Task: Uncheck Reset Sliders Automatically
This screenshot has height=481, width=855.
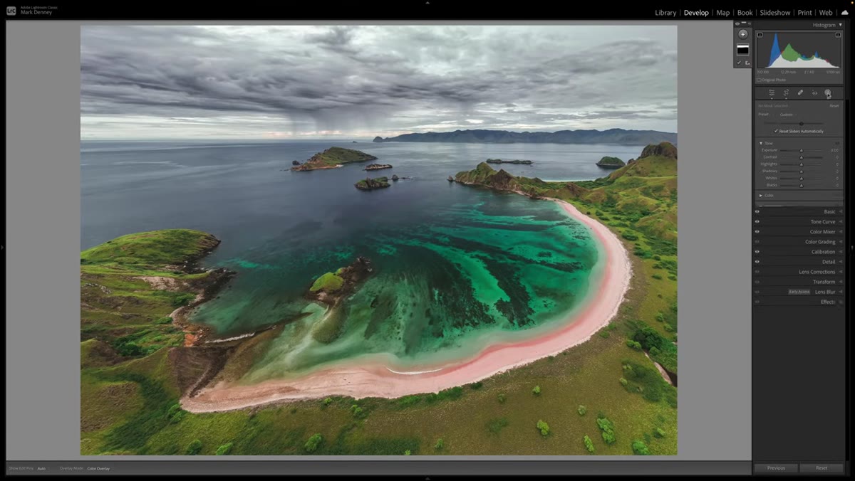Action: (x=776, y=132)
